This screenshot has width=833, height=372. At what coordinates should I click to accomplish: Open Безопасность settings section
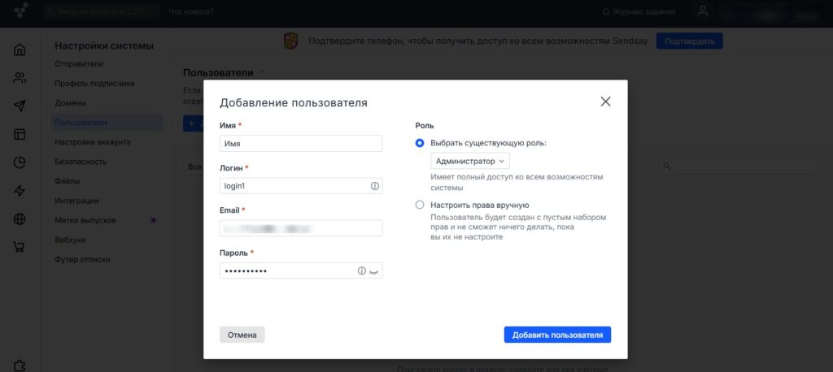click(x=81, y=162)
